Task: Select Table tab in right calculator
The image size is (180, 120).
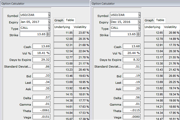Action: pyautogui.click(x=160, y=20)
